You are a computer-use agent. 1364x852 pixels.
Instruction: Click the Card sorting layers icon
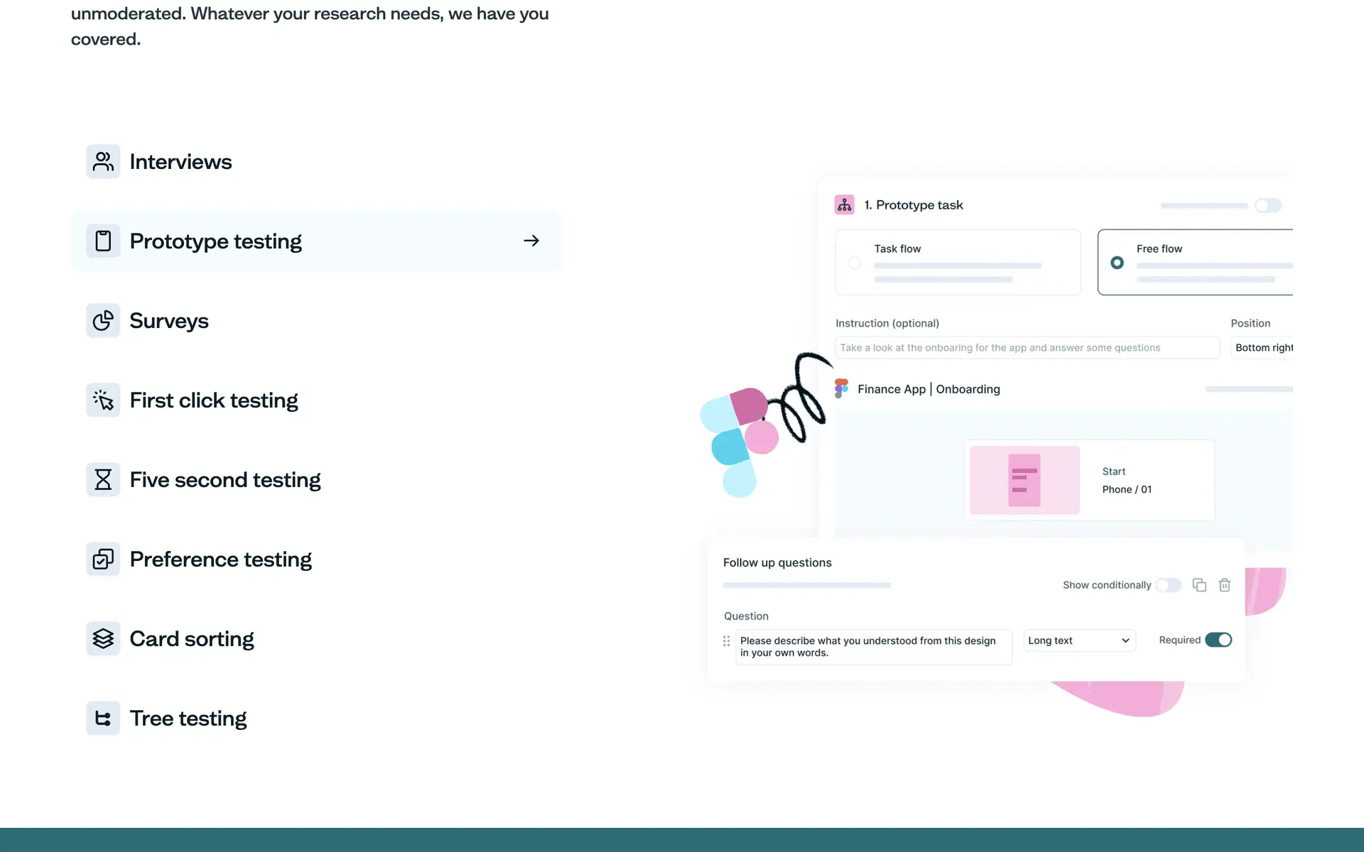pos(103,639)
